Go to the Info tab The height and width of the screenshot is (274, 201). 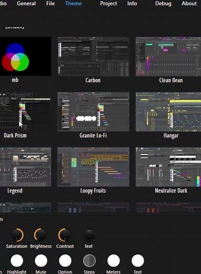point(132,3)
